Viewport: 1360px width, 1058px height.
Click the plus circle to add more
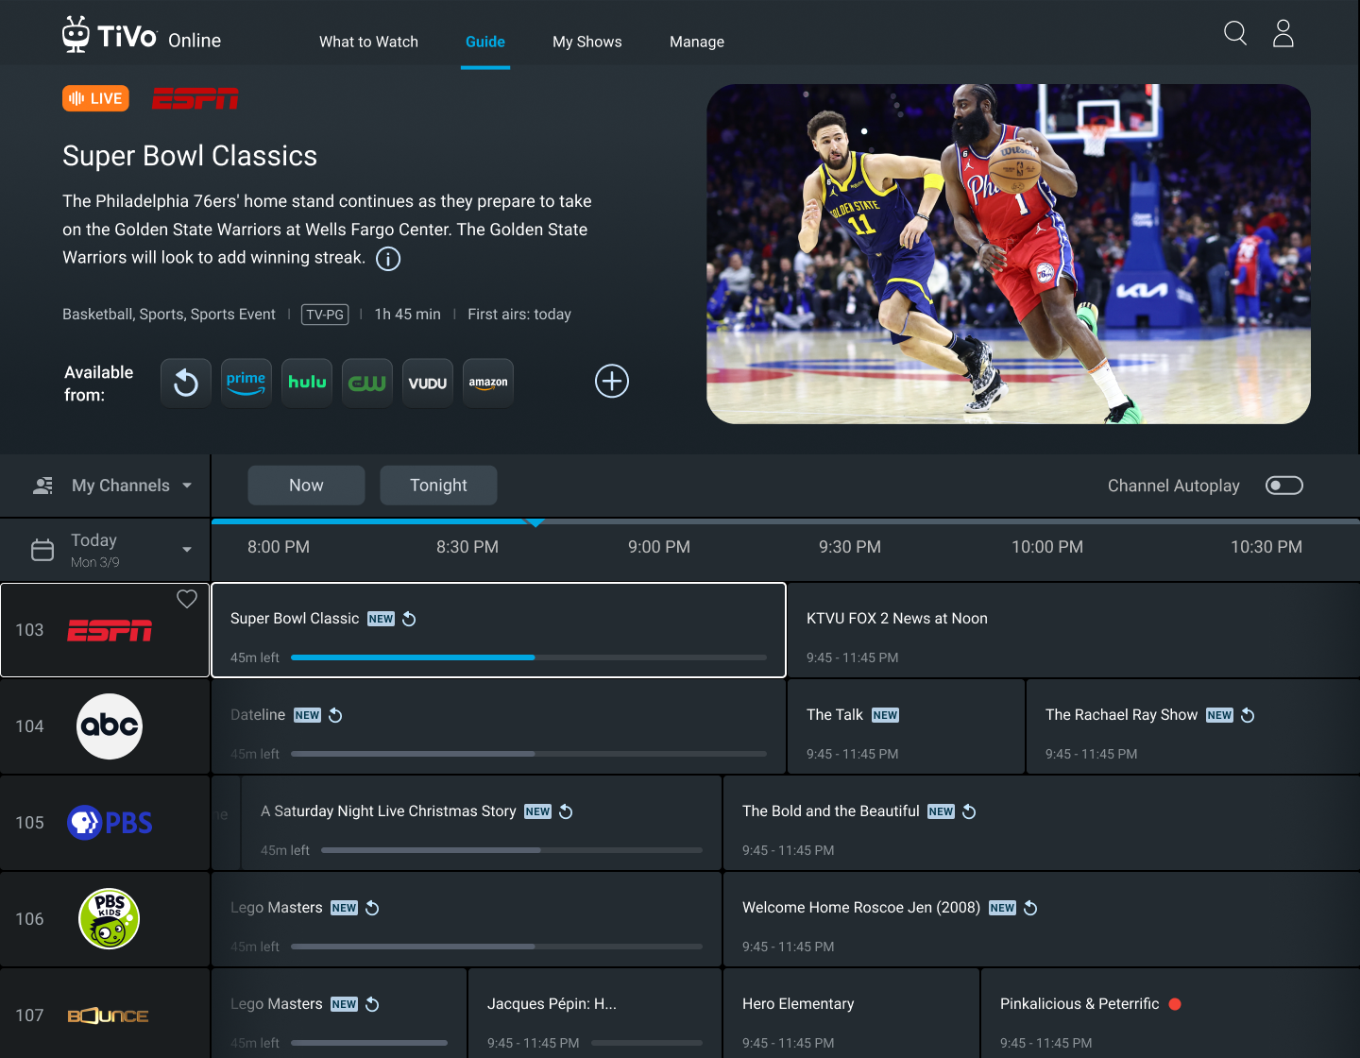pos(612,382)
